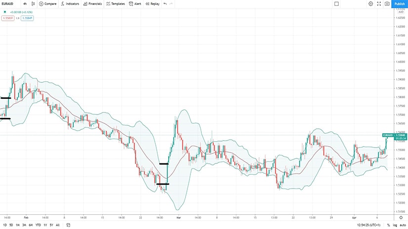This screenshot has width=408, height=229.
Task: Select the 6M date range
Action: point(31,225)
